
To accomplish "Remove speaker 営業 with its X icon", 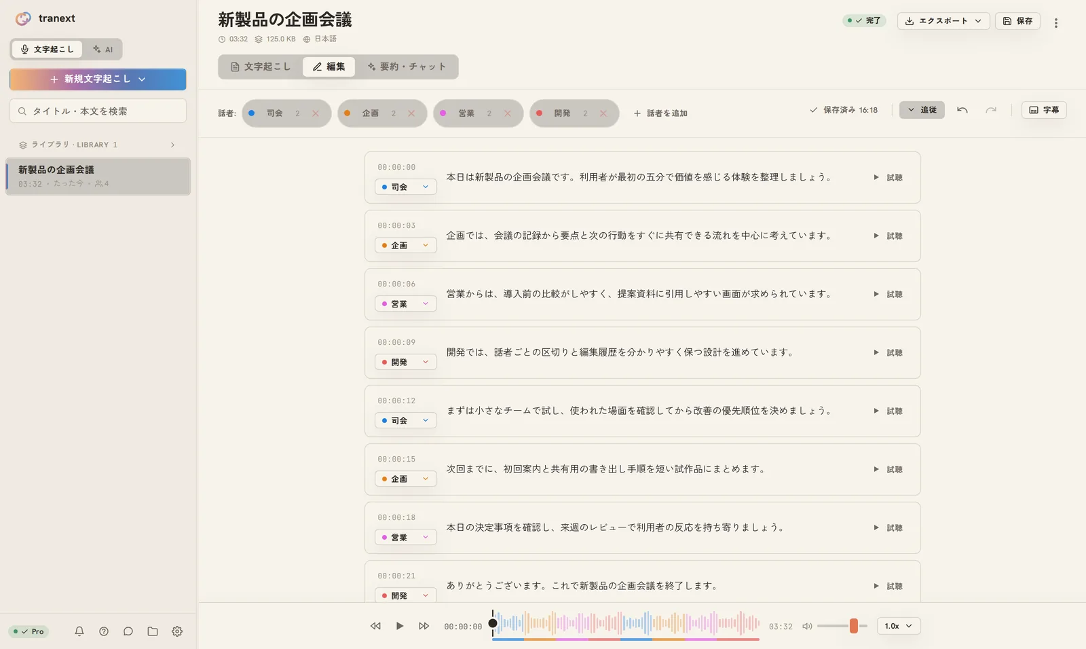I will [508, 113].
